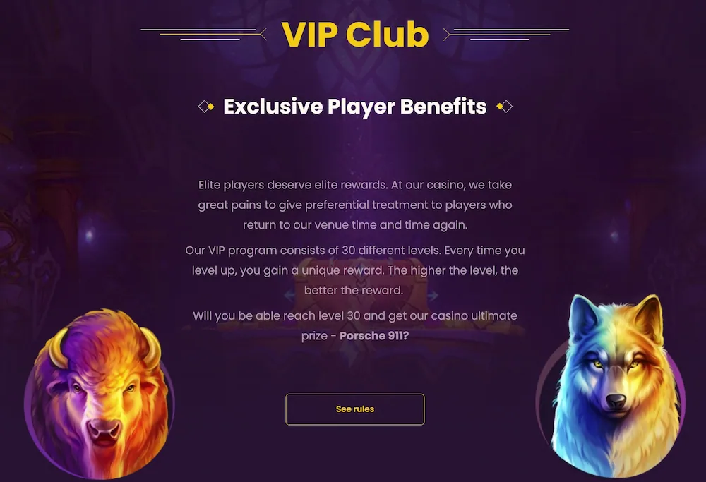Click the VIP Club yellow heading
Screen dimensions: 706x482
click(355, 34)
